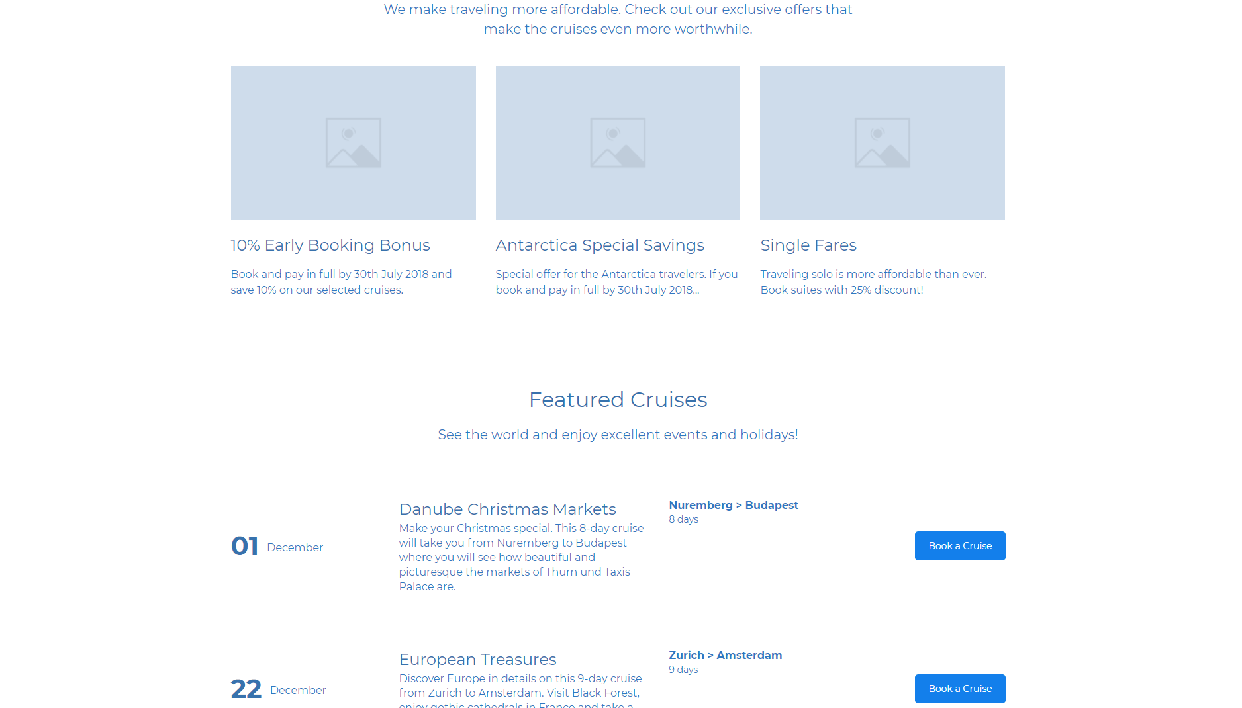
Task: Open the European Treasures title
Action: pos(477,660)
